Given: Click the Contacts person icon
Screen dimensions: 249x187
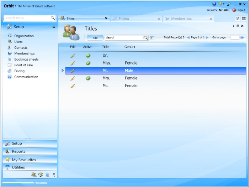Looking at the screenshot, I should pos(9,47).
